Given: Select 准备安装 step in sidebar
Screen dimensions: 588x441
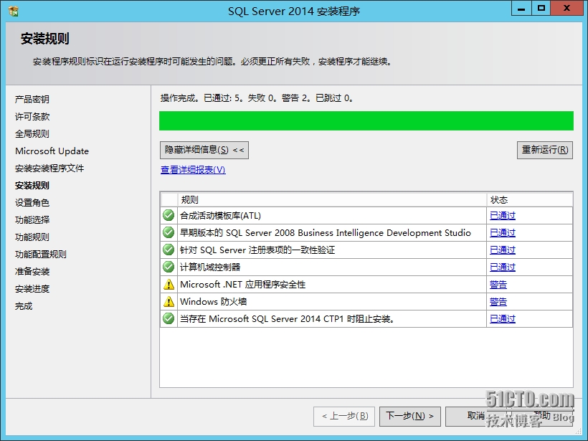Looking at the screenshot, I should coord(32,272).
